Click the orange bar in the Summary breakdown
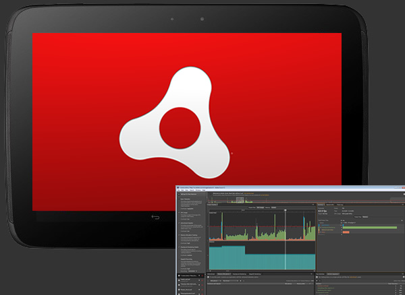 pyautogui.click(x=346, y=232)
